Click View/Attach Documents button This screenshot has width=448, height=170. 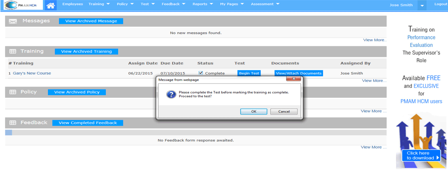tap(299, 73)
